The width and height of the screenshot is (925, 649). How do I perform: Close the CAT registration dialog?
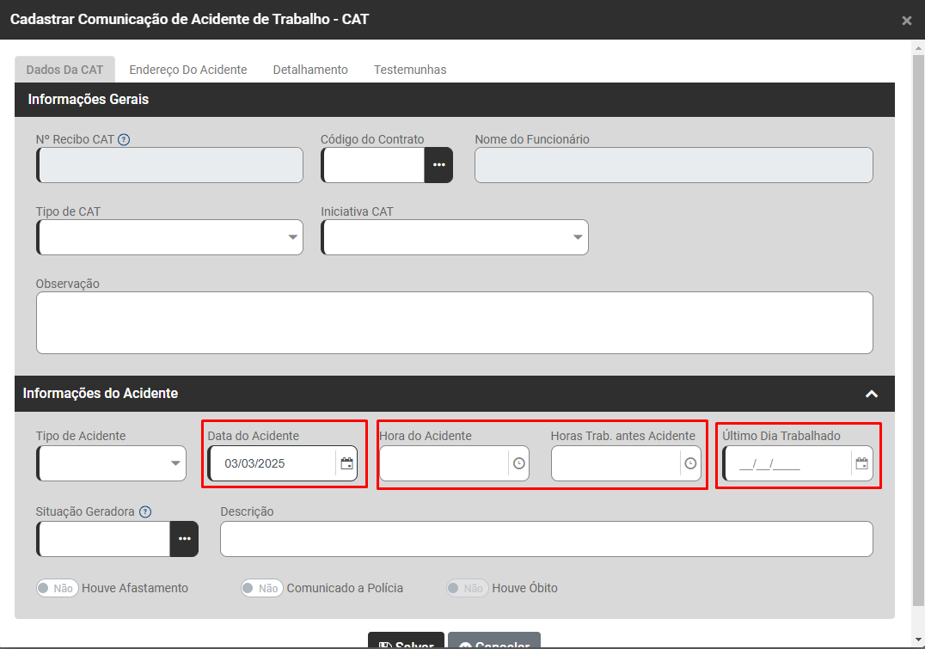pyautogui.click(x=906, y=21)
